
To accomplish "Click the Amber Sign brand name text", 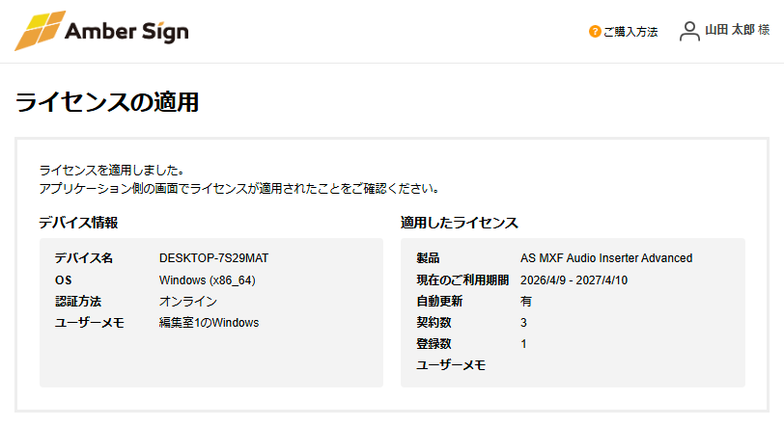I will click(126, 32).
